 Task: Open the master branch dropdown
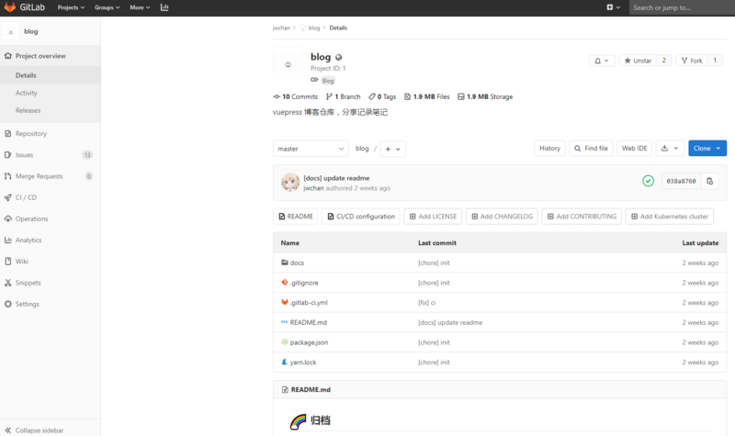(x=311, y=149)
